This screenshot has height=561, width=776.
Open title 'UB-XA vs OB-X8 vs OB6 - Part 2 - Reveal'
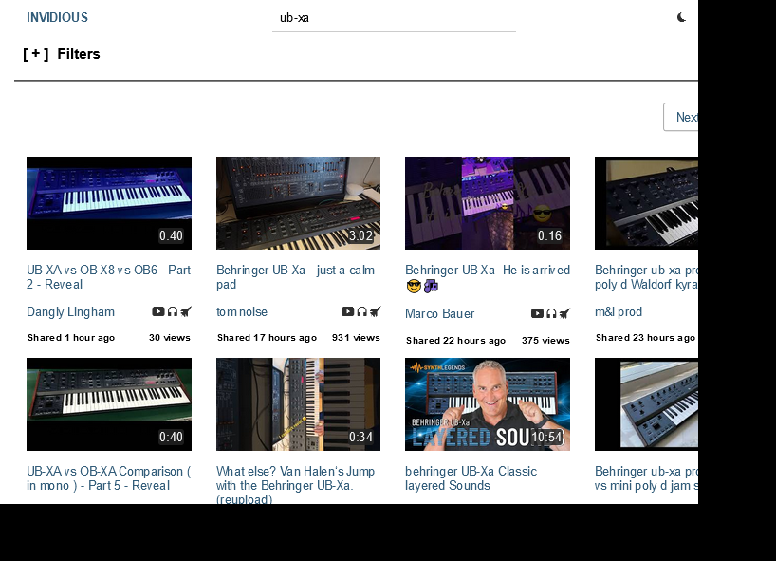coord(108,277)
